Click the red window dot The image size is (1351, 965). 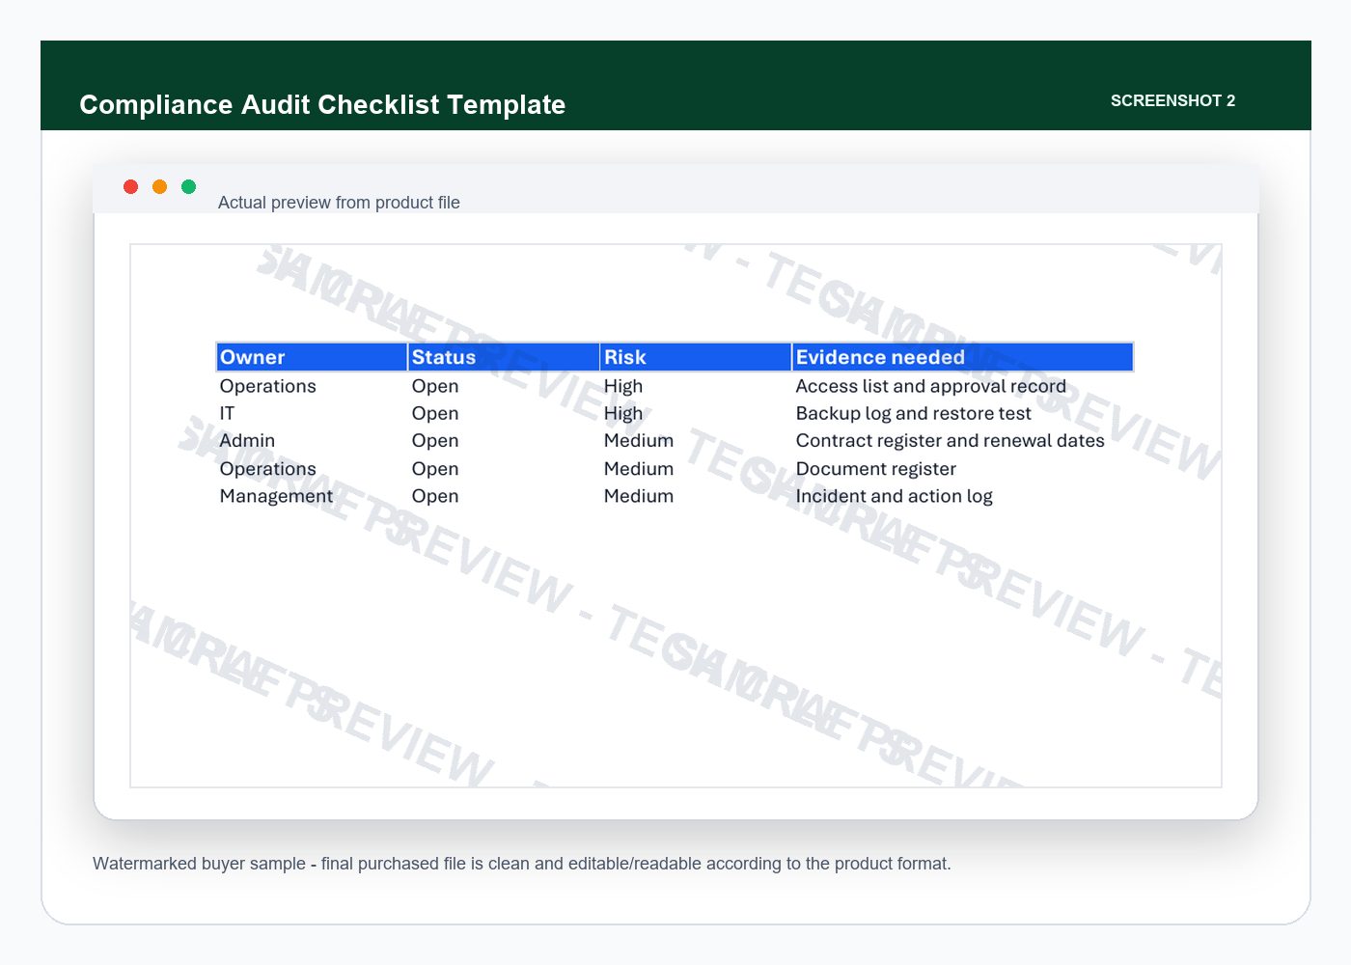click(131, 186)
